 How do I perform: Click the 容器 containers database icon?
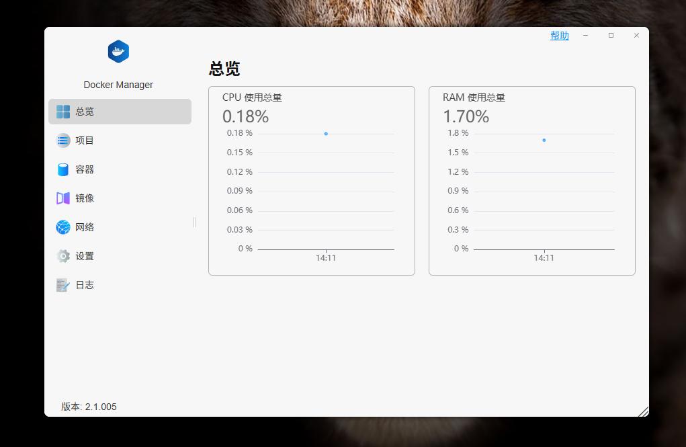click(x=63, y=169)
